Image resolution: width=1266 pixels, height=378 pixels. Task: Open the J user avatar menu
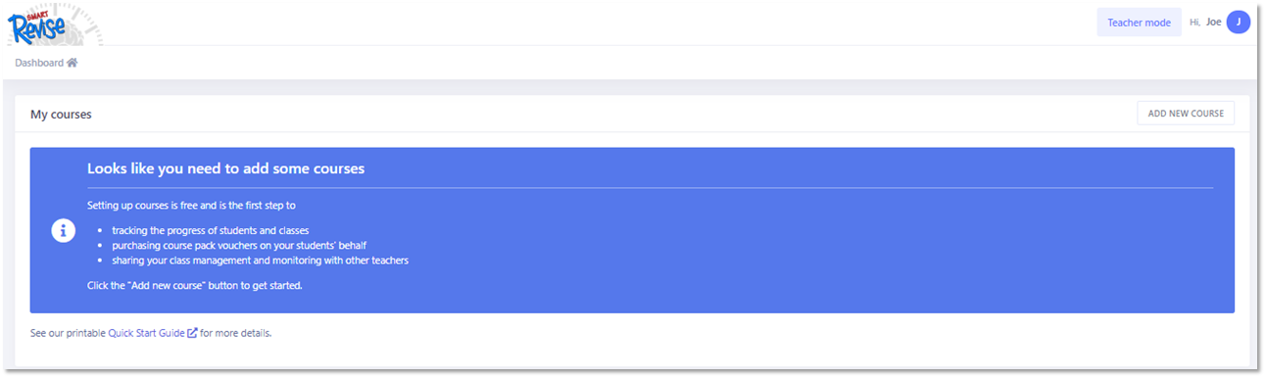pyautogui.click(x=1239, y=23)
